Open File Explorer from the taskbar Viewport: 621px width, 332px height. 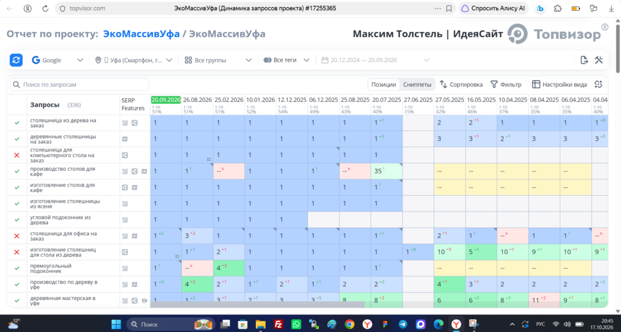260,324
